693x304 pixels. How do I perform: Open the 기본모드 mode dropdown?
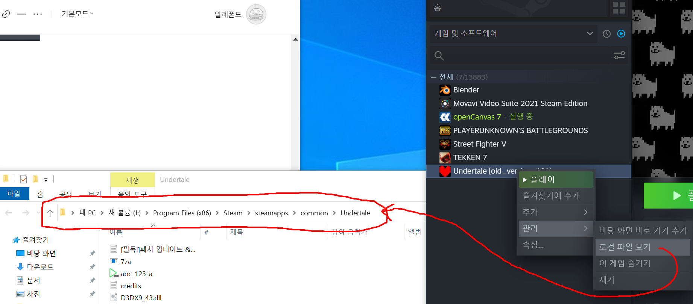tap(77, 14)
